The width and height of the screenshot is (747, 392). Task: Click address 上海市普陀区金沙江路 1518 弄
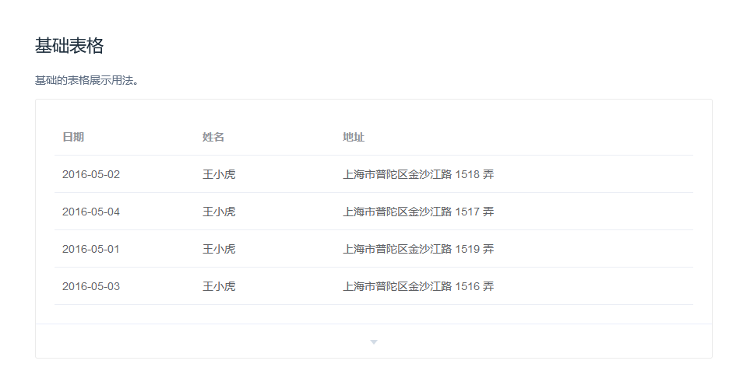[x=418, y=174]
